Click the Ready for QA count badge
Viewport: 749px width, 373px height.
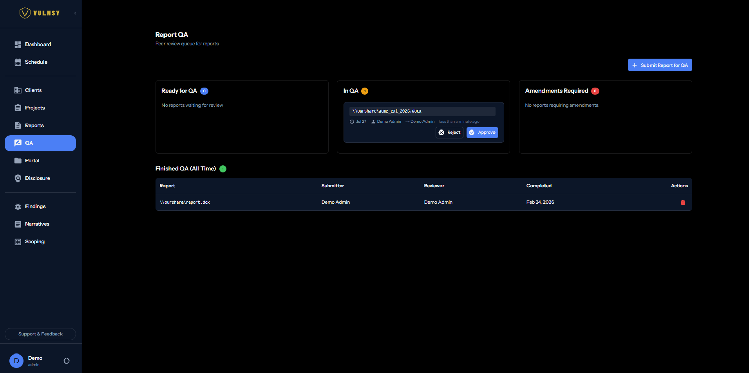click(x=204, y=91)
